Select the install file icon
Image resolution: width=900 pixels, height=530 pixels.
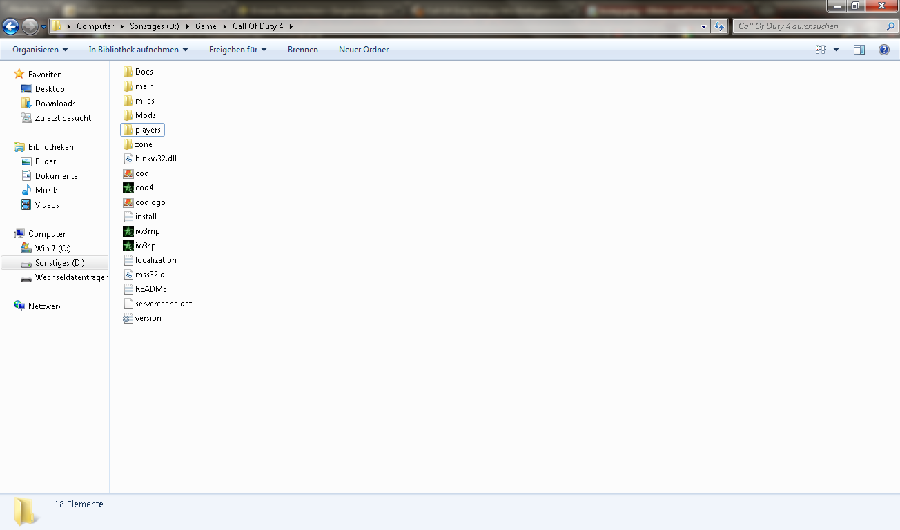[x=128, y=217]
